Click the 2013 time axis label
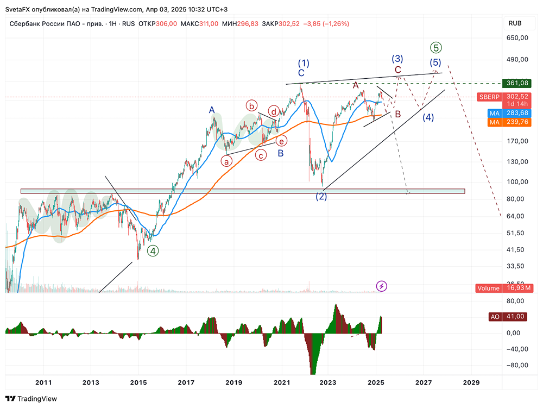Image resolution: width=543 pixels, height=408 pixels. (x=91, y=382)
